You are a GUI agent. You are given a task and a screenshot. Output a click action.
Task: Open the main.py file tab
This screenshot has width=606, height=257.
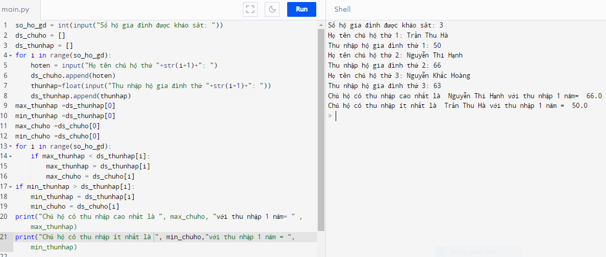14,9
